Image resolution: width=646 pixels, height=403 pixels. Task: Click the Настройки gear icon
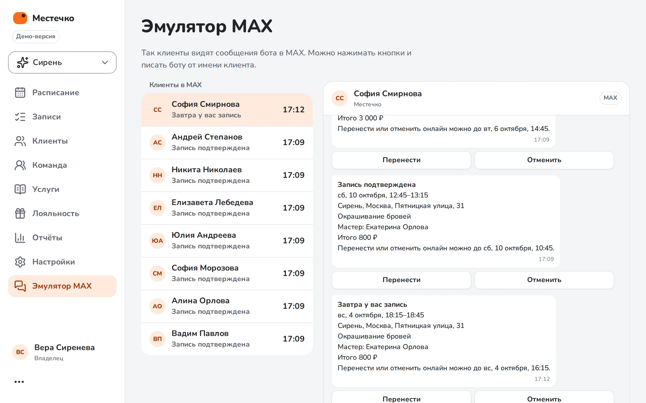click(x=20, y=262)
